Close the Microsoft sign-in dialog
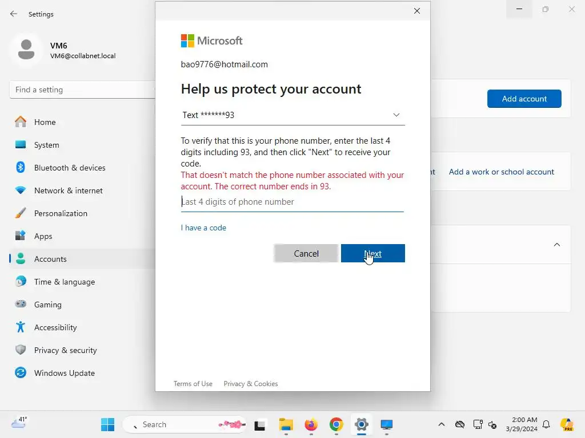The height and width of the screenshot is (438, 585). tap(416, 11)
